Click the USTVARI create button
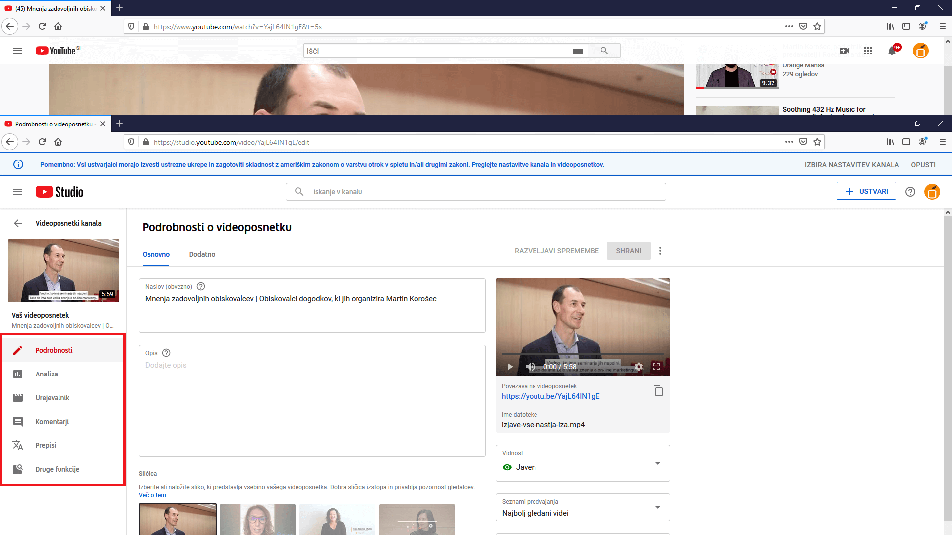Screen dimensions: 952x535 point(866,191)
